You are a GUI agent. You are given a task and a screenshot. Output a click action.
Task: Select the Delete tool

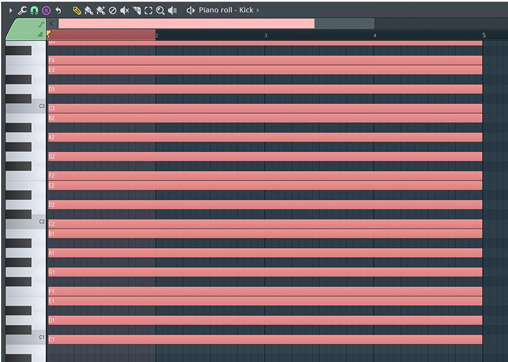click(x=112, y=11)
